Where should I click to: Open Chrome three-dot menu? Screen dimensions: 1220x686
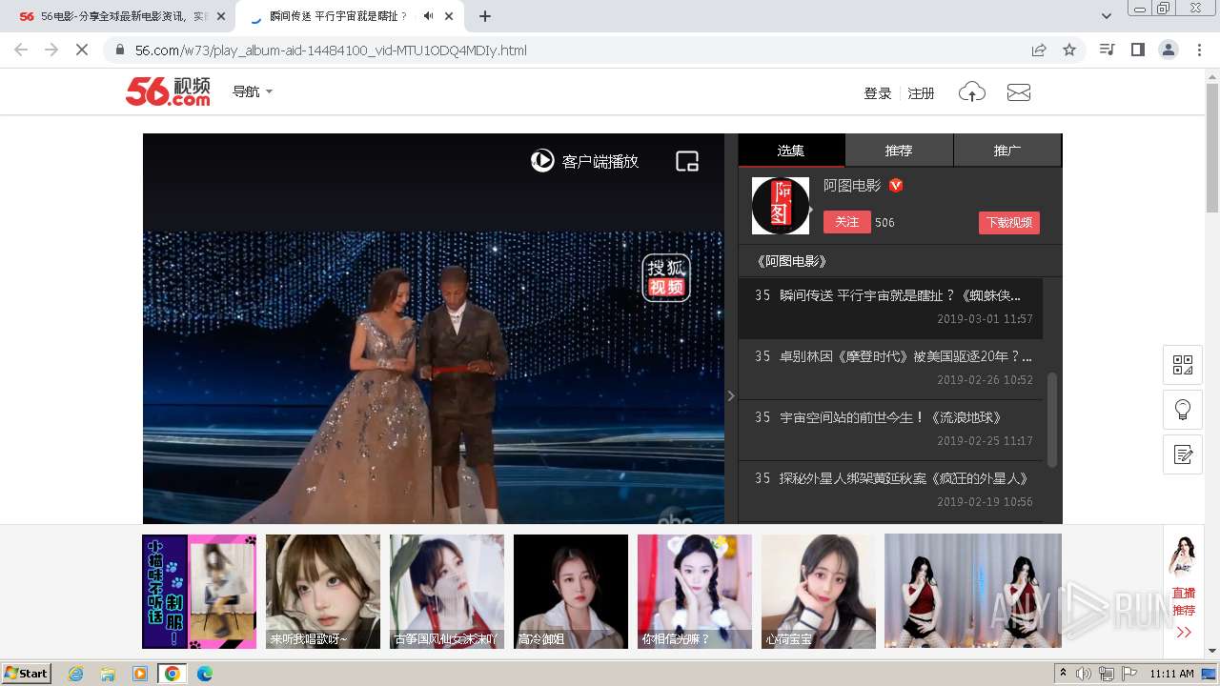(1199, 50)
